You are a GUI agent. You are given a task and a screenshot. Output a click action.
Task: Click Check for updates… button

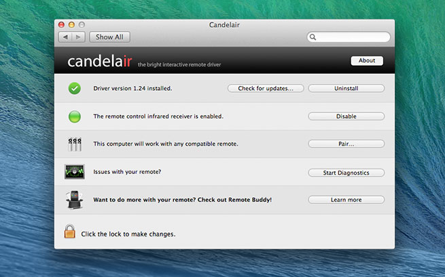(266, 88)
